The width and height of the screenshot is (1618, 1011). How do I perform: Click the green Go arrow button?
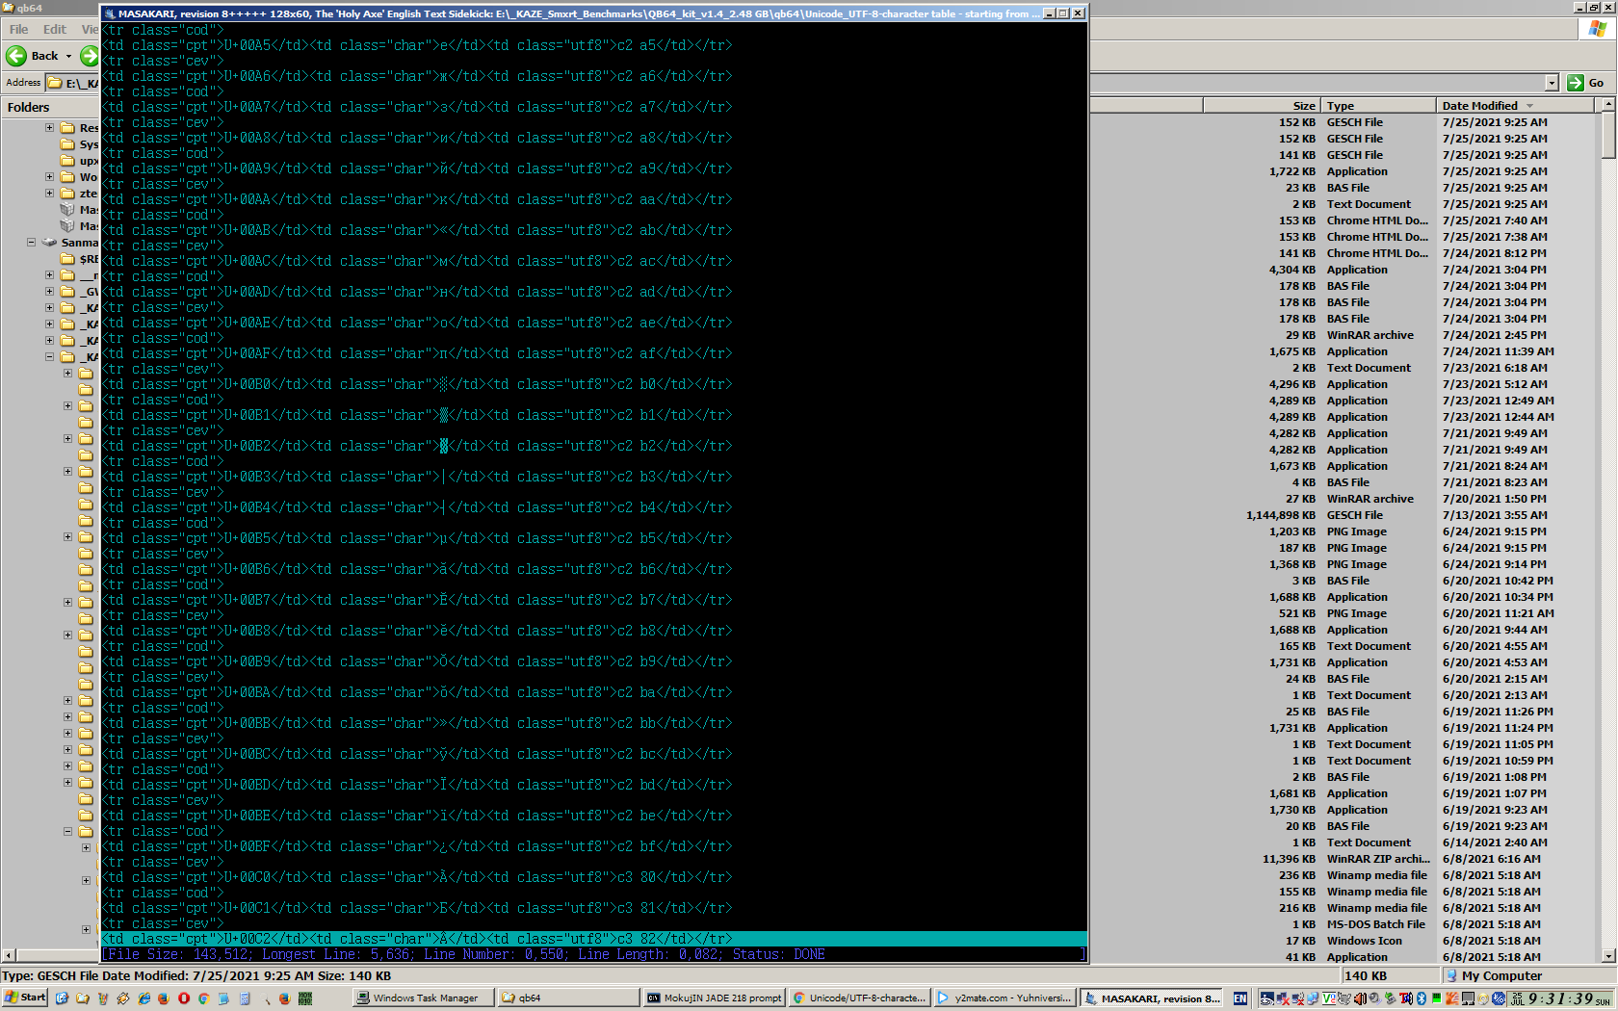(x=1576, y=83)
